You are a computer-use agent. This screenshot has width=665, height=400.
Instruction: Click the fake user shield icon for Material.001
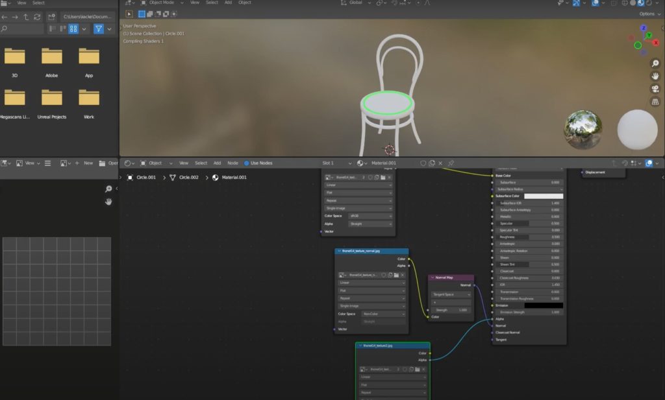[423, 163]
